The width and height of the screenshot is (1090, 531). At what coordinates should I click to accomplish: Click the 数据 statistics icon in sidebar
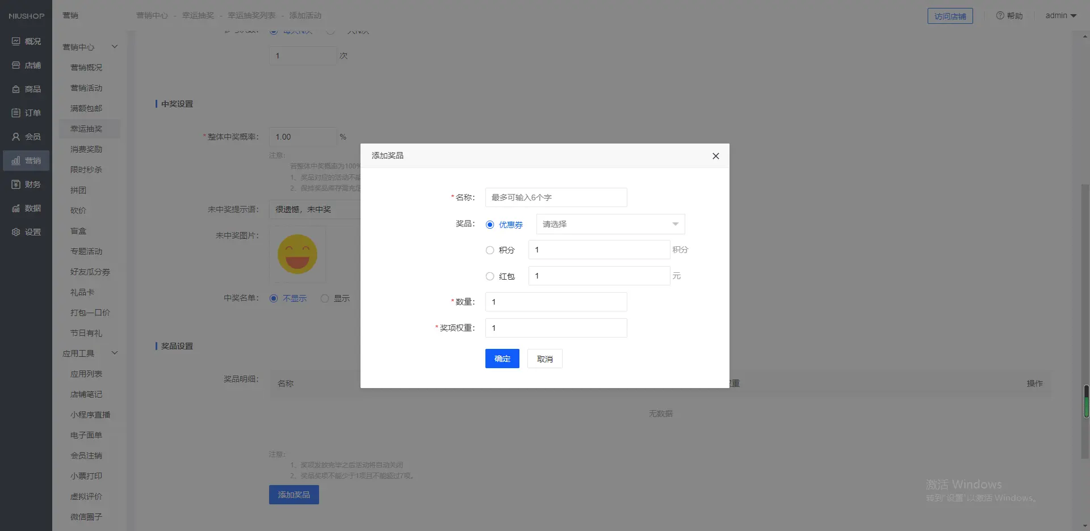point(16,208)
